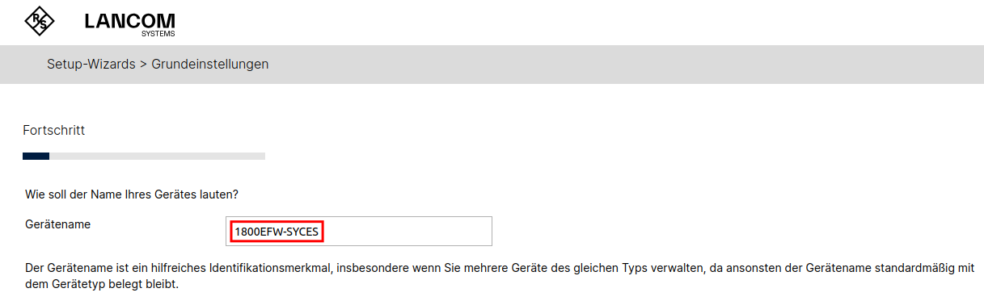Click the red highlight border around device name
This screenshot has width=984, height=301.
pos(277,232)
